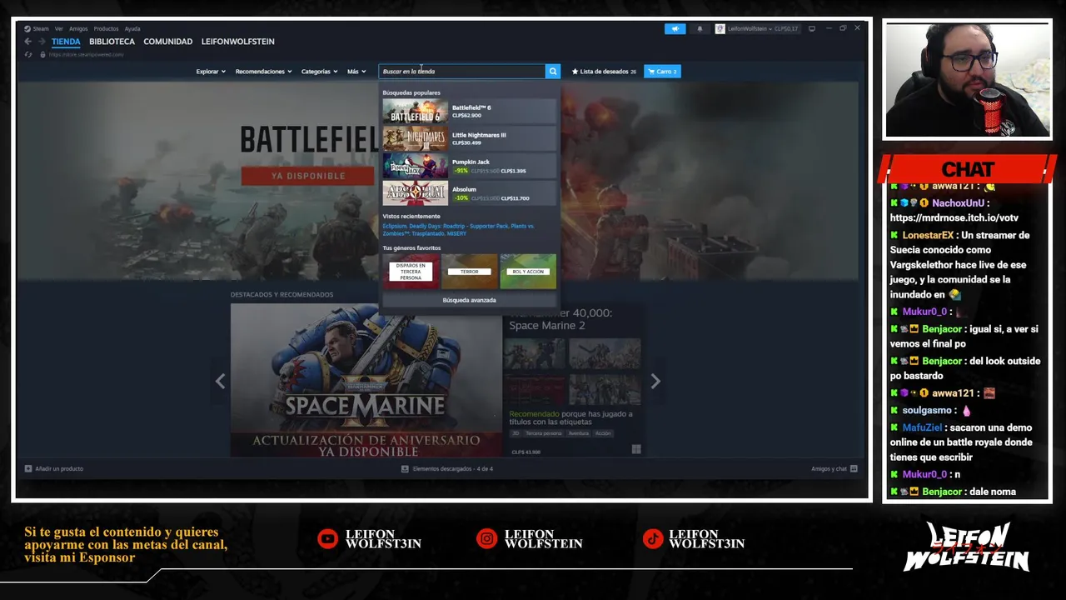The height and width of the screenshot is (600, 1066).
Task: Click the TikTok icon in stream overlay
Action: (x=652, y=539)
